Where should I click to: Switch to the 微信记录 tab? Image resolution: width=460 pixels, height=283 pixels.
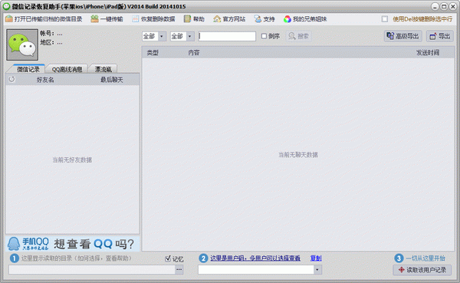tap(28, 69)
